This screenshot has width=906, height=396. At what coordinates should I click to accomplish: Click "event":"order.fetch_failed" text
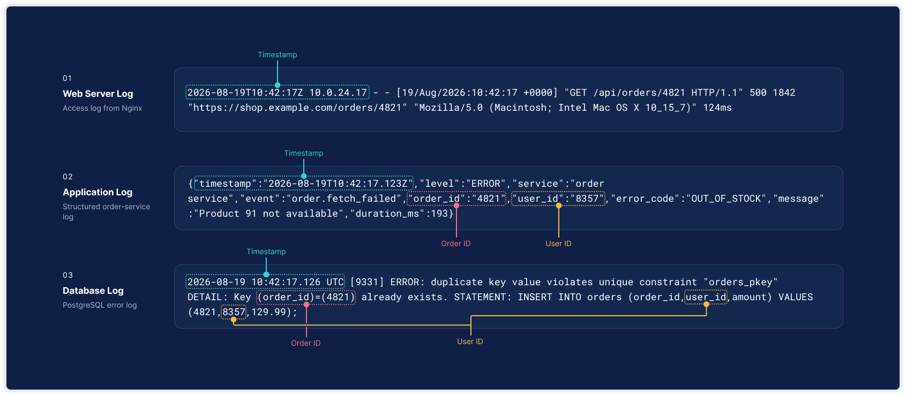point(320,199)
